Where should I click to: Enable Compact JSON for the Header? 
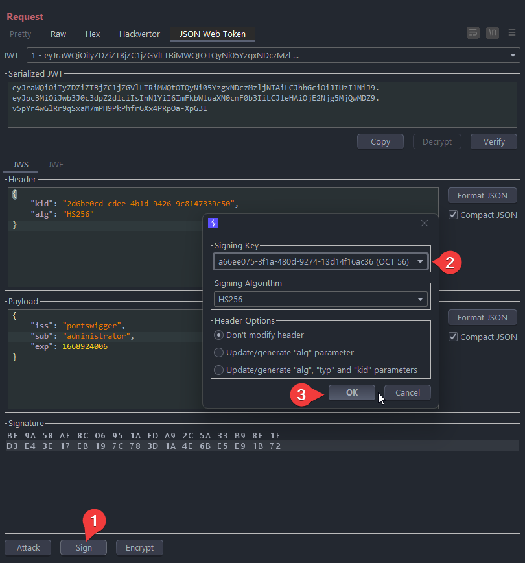tap(454, 215)
